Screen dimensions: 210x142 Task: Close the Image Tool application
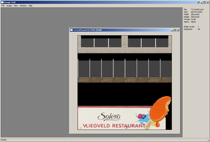point(208,2)
